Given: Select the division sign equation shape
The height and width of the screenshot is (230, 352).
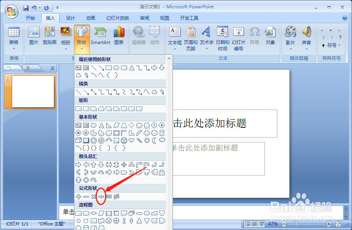Looking at the screenshot, I should click(x=101, y=197).
